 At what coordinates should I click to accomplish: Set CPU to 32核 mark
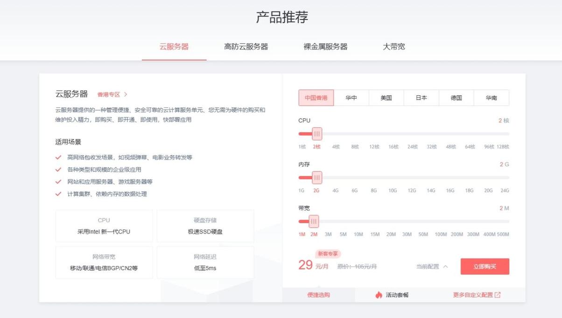coord(432,147)
